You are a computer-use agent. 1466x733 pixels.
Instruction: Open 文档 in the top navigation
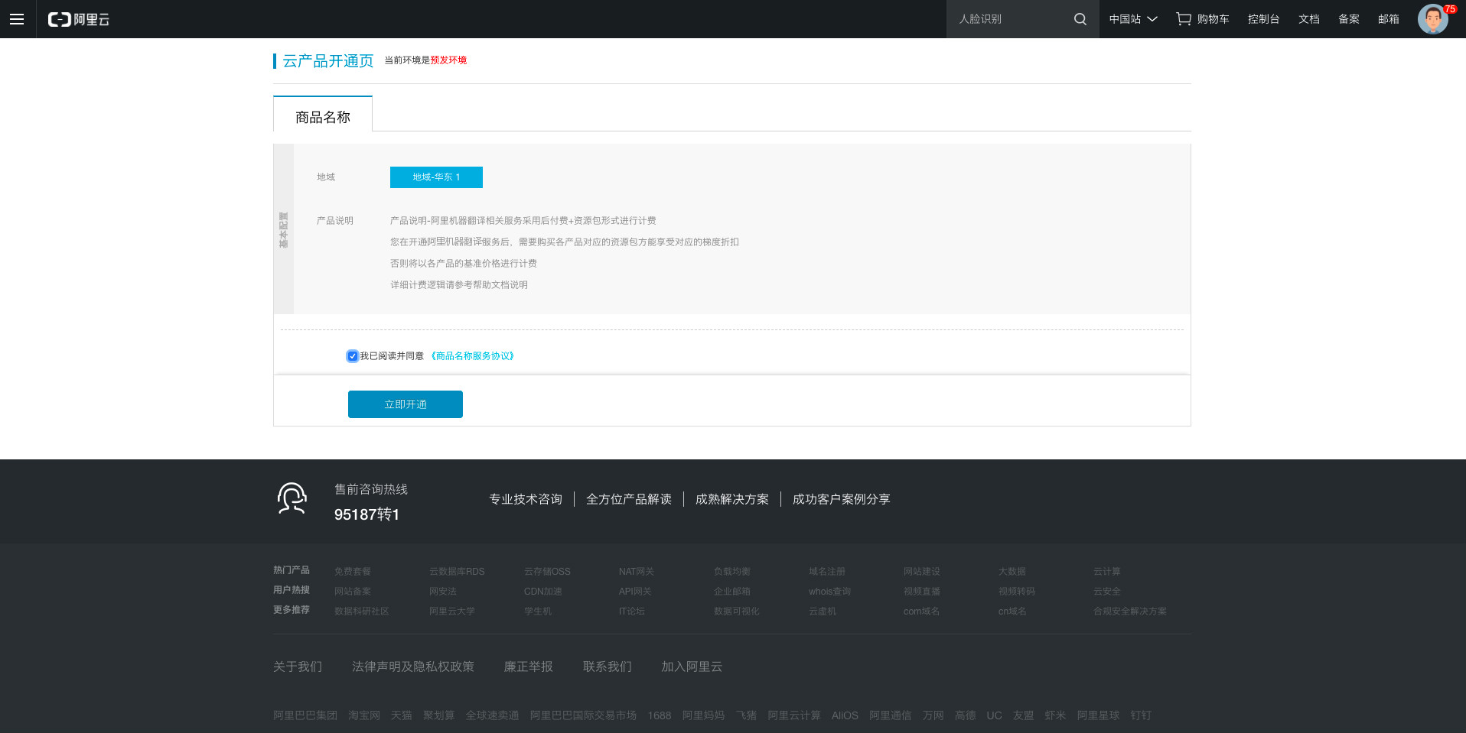pyautogui.click(x=1308, y=19)
